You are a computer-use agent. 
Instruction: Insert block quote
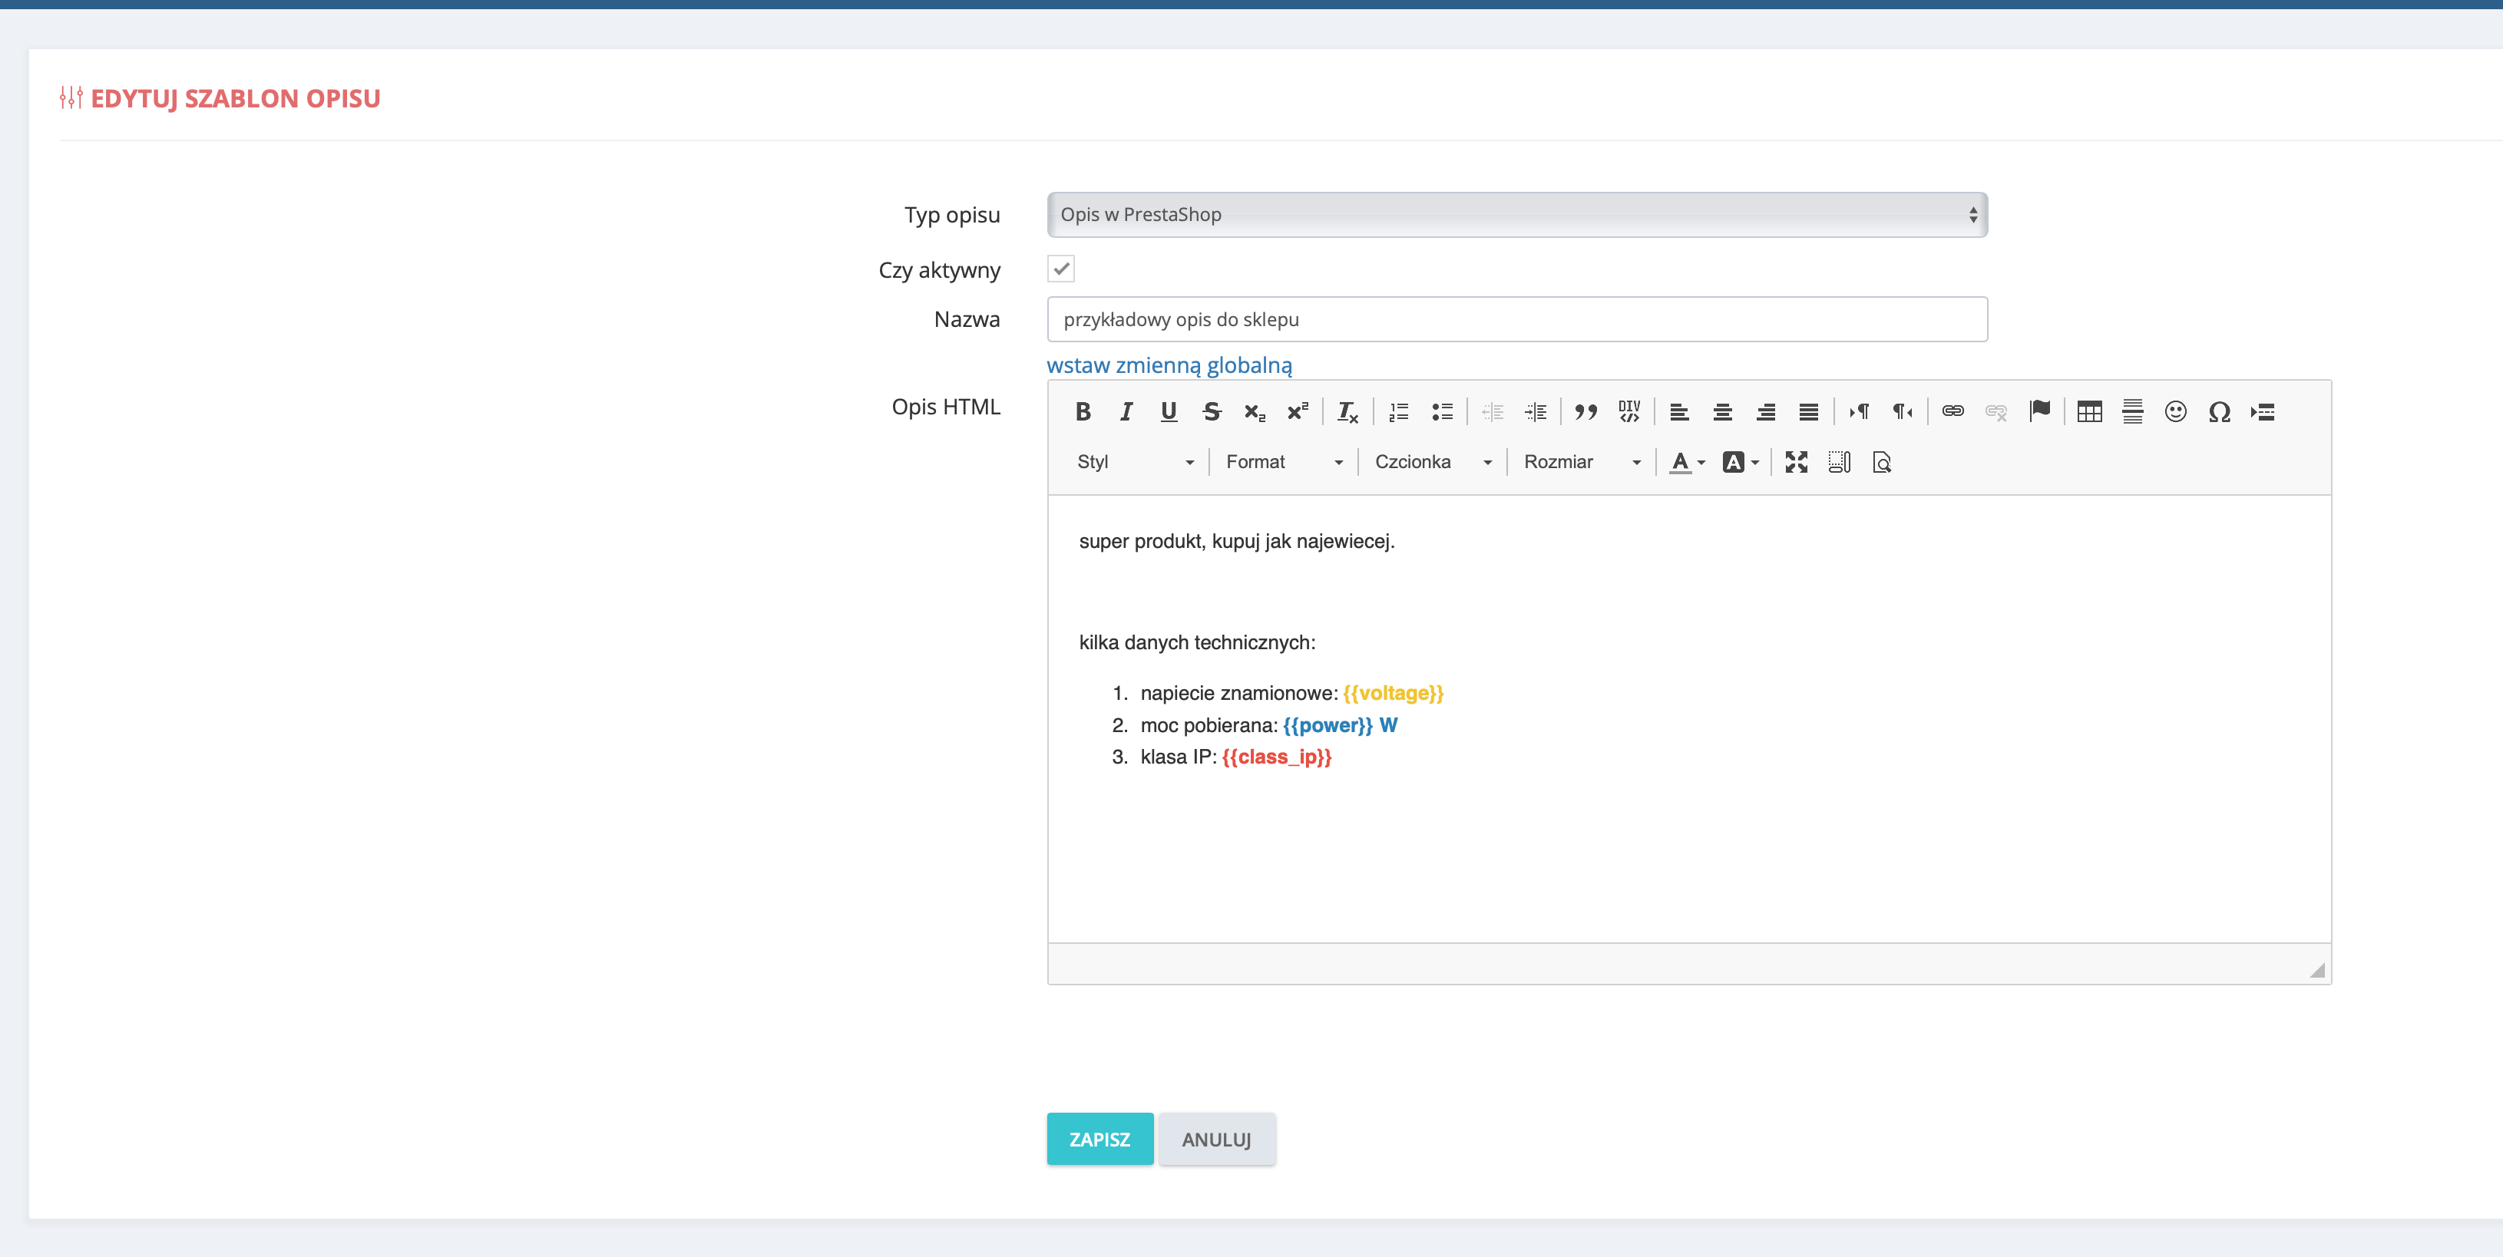1585,412
